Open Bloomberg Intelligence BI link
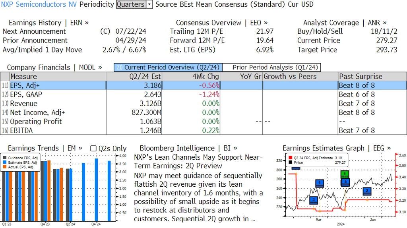This screenshot has width=407, height=228. click(188, 148)
